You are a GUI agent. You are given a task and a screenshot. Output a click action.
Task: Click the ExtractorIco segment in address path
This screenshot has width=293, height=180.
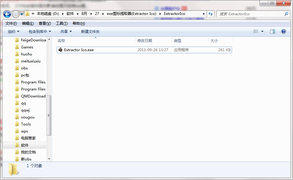[175, 14]
